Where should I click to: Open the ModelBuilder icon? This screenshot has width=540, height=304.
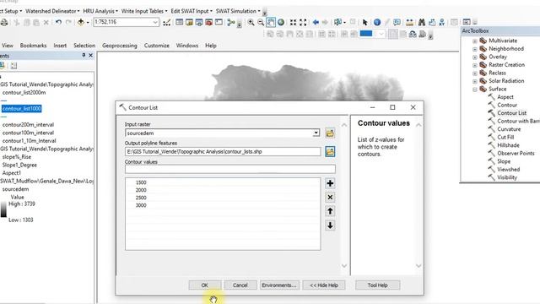tap(230, 23)
